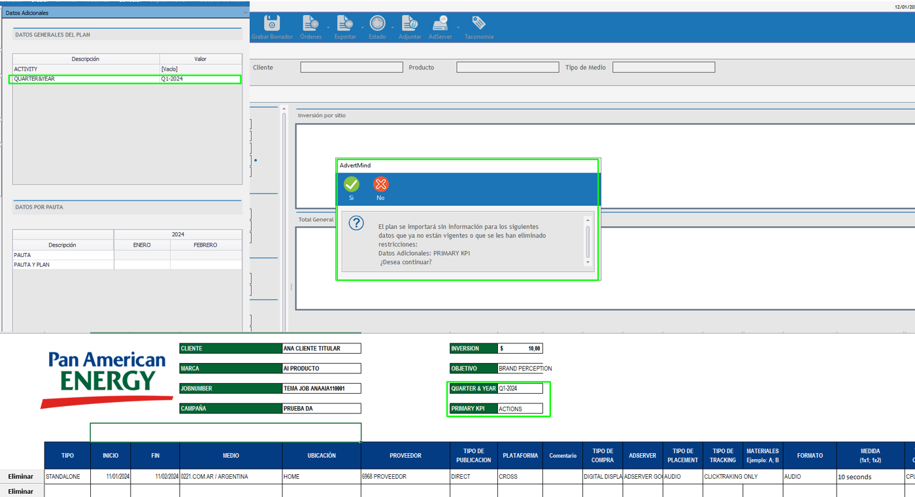915x497 pixels.
Task: Click the Grabar Borrador save icon
Action: [272, 23]
